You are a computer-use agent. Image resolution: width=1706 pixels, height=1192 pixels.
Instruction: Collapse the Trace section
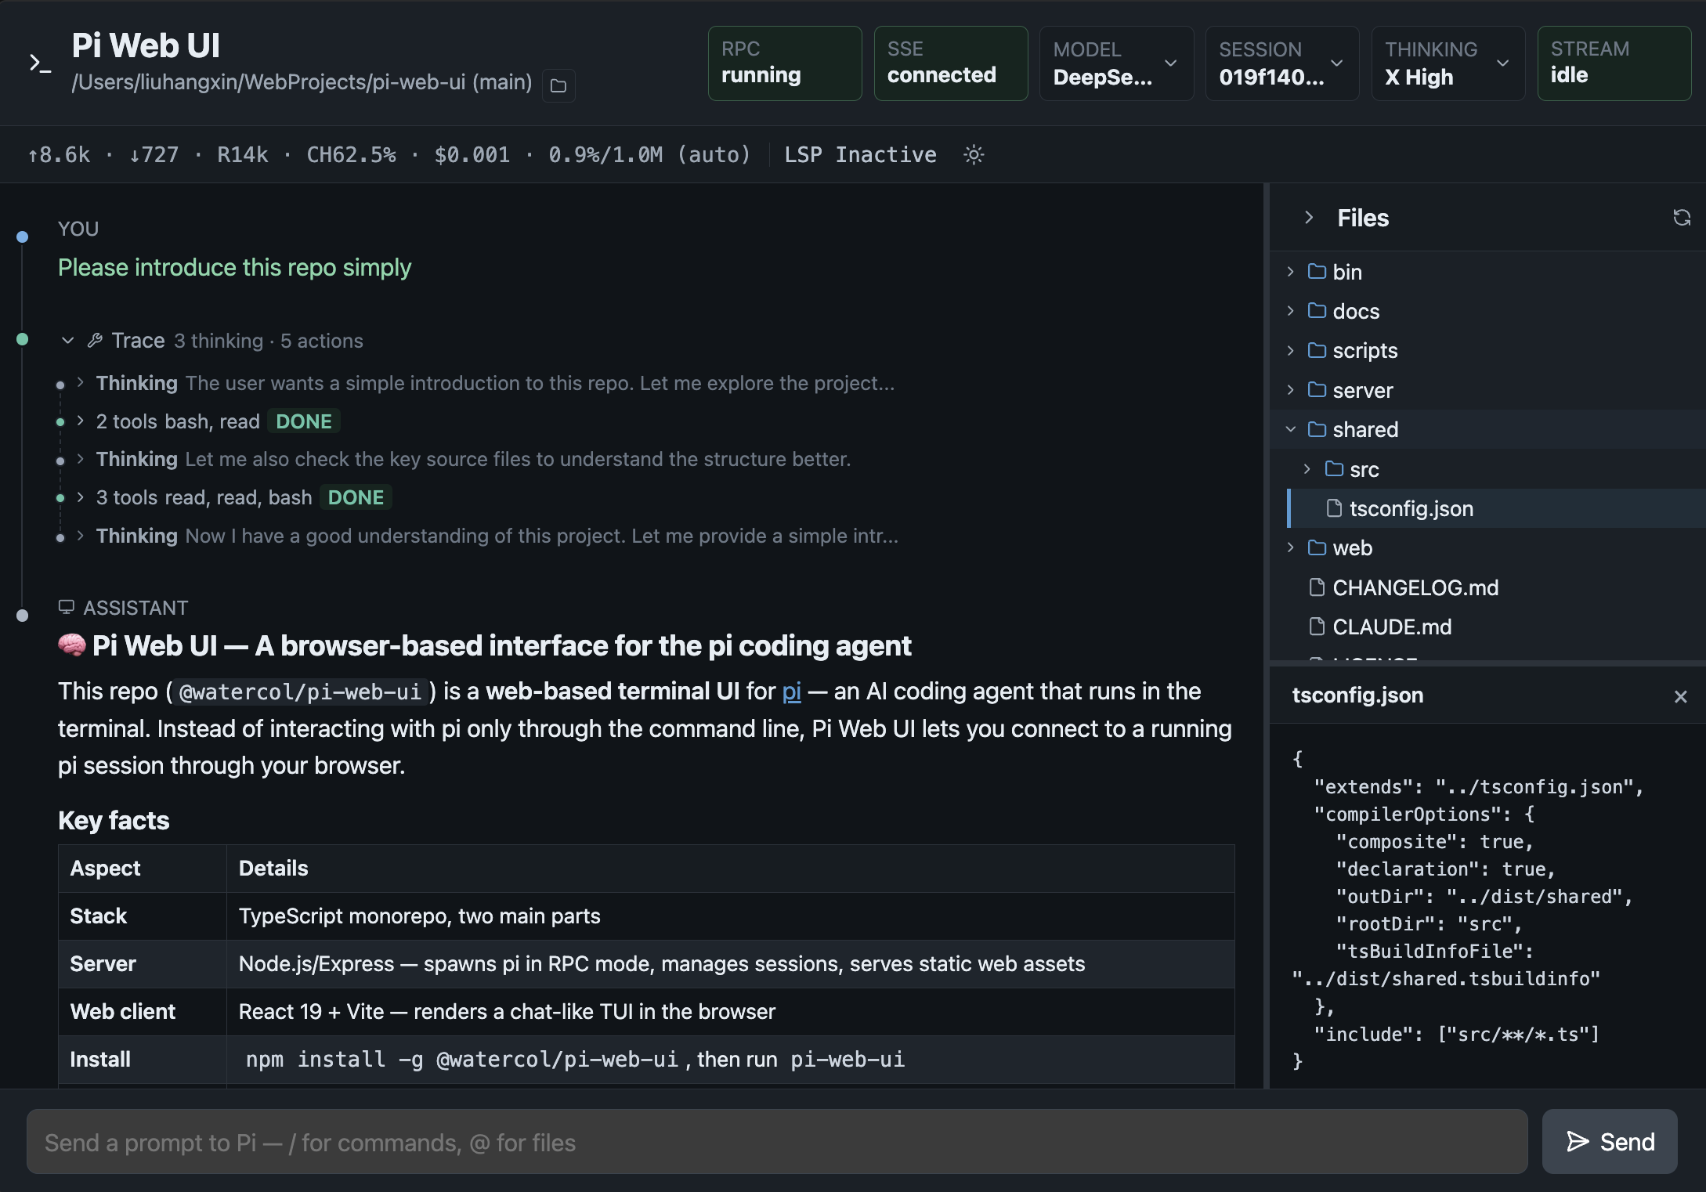click(x=68, y=341)
